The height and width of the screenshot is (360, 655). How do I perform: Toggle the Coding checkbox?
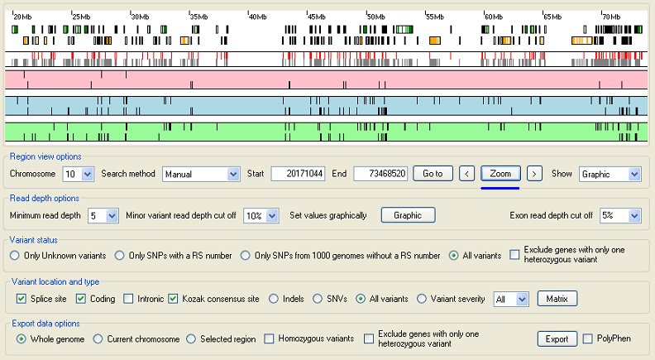click(x=80, y=299)
